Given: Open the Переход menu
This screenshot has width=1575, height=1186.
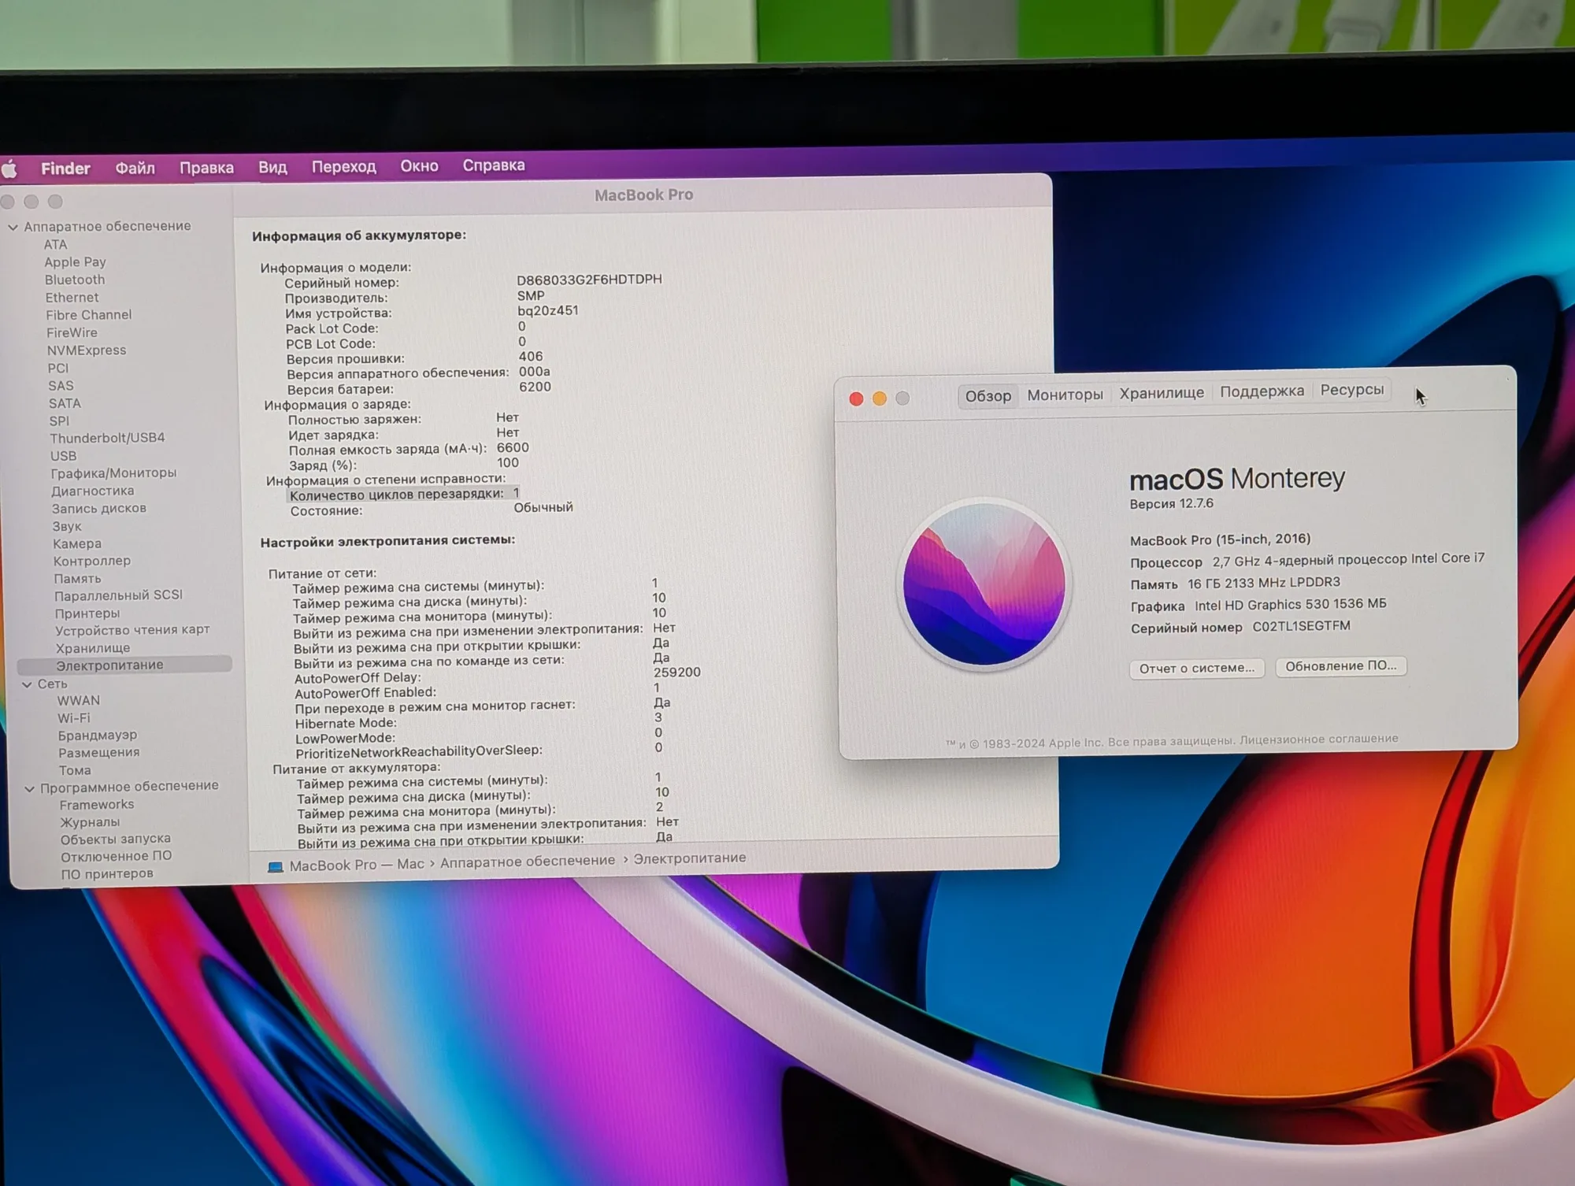Looking at the screenshot, I should point(343,167).
